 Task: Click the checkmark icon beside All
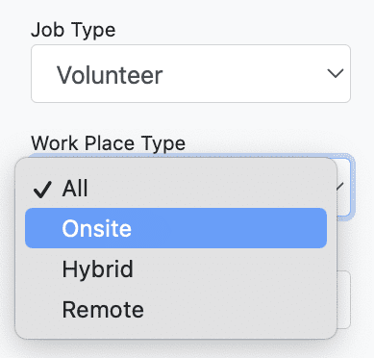(x=42, y=189)
